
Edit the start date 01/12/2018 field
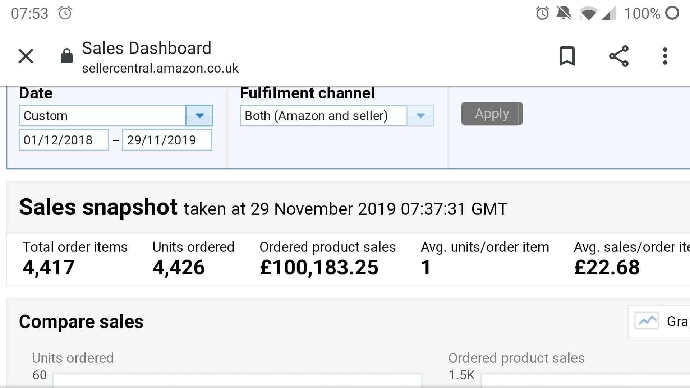coord(64,140)
